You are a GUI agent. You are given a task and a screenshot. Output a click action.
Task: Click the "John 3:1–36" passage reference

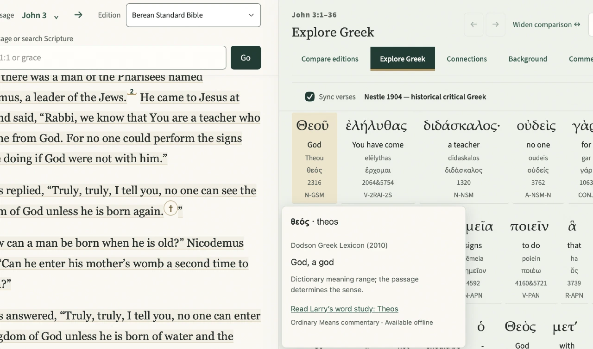pyautogui.click(x=314, y=15)
